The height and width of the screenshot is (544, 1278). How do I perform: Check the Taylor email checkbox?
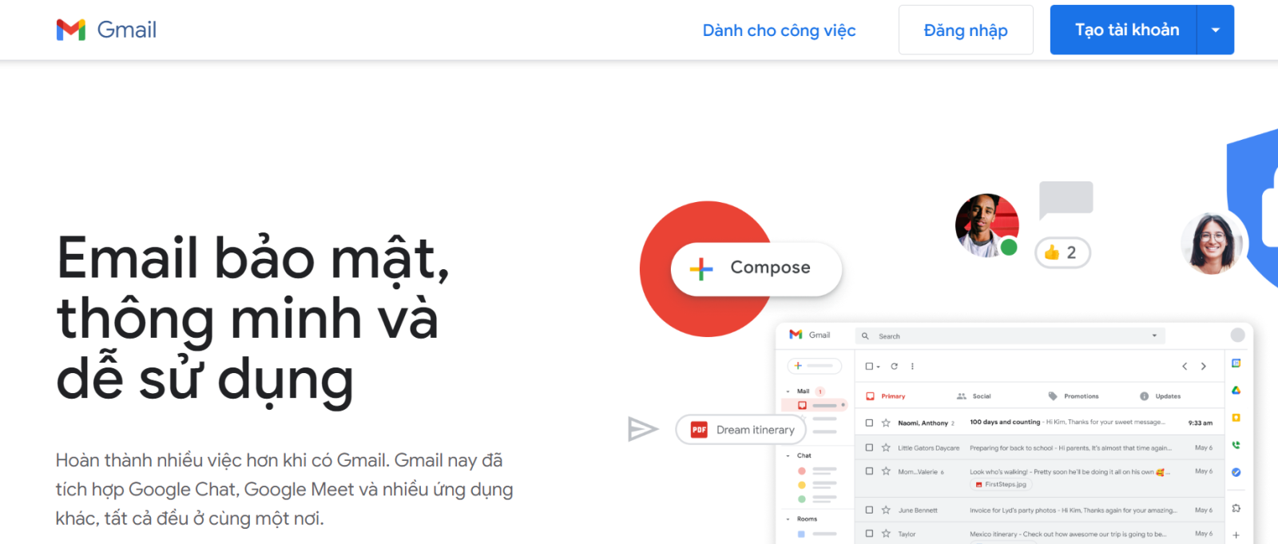(869, 534)
